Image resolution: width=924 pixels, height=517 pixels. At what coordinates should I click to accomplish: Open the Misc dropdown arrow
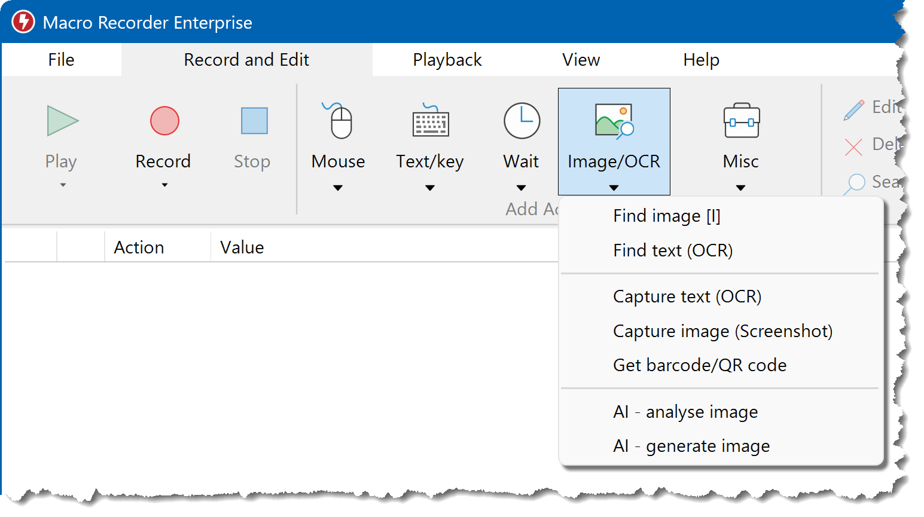(740, 188)
